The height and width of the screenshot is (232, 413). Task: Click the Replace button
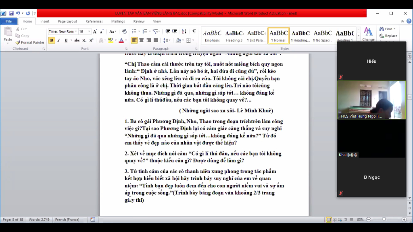point(388,36)
